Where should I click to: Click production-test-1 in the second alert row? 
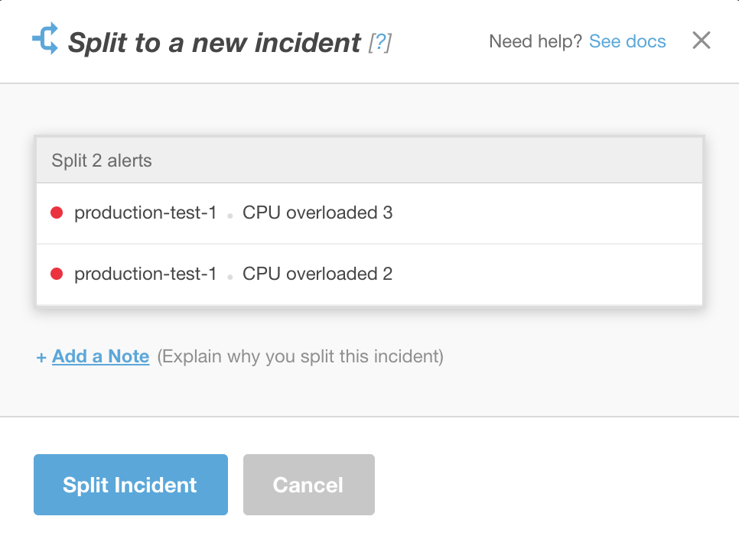145,274
